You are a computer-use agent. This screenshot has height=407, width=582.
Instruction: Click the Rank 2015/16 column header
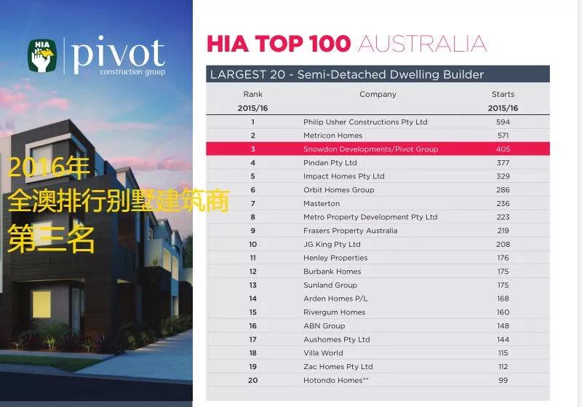[252, 101]
